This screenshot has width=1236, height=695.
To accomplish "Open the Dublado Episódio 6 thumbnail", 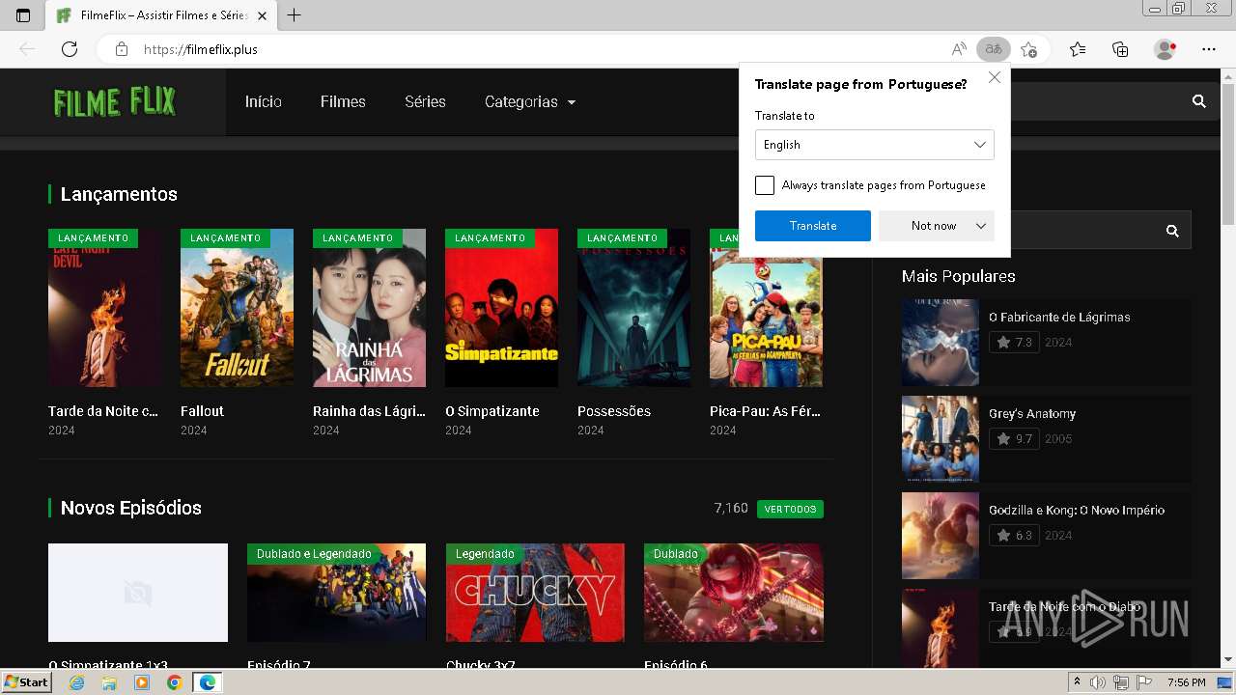I will [734, 593].
